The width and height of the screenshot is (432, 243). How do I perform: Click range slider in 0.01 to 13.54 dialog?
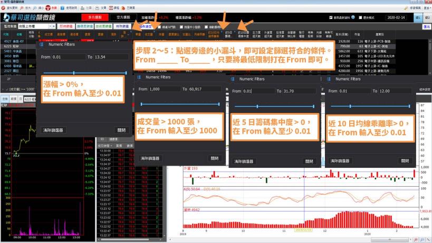click(85, 73)
